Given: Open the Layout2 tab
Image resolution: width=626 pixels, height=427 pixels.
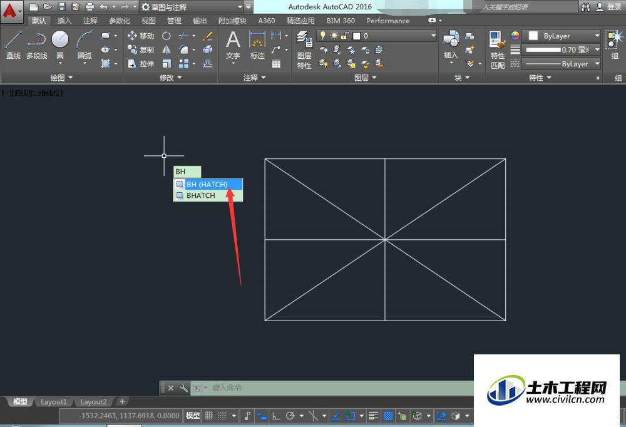Looking at the screenshot, I should [x=93, y=402].
